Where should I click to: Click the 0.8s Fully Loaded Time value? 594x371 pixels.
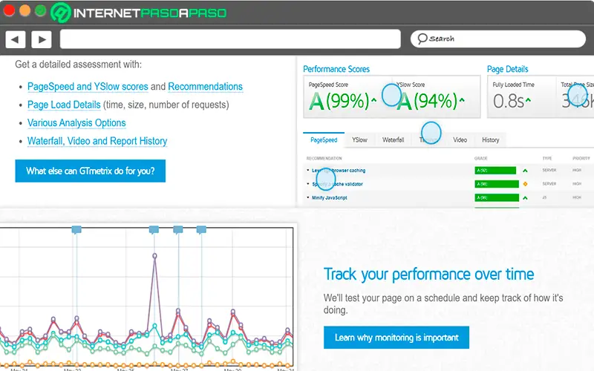click(509, 101)
